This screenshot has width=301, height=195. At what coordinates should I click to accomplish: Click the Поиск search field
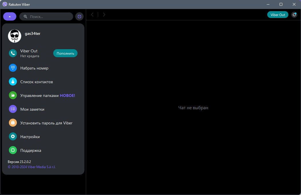[47, 17]
